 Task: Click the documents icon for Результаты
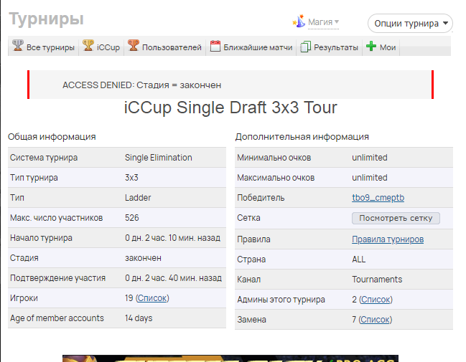[305, 47]
